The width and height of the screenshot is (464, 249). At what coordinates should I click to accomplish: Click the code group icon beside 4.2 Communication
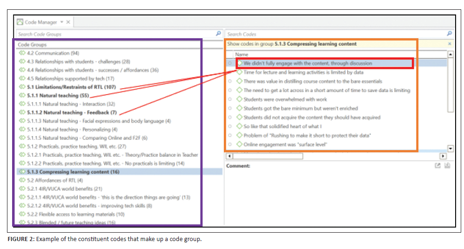click(x=22, y=53)
